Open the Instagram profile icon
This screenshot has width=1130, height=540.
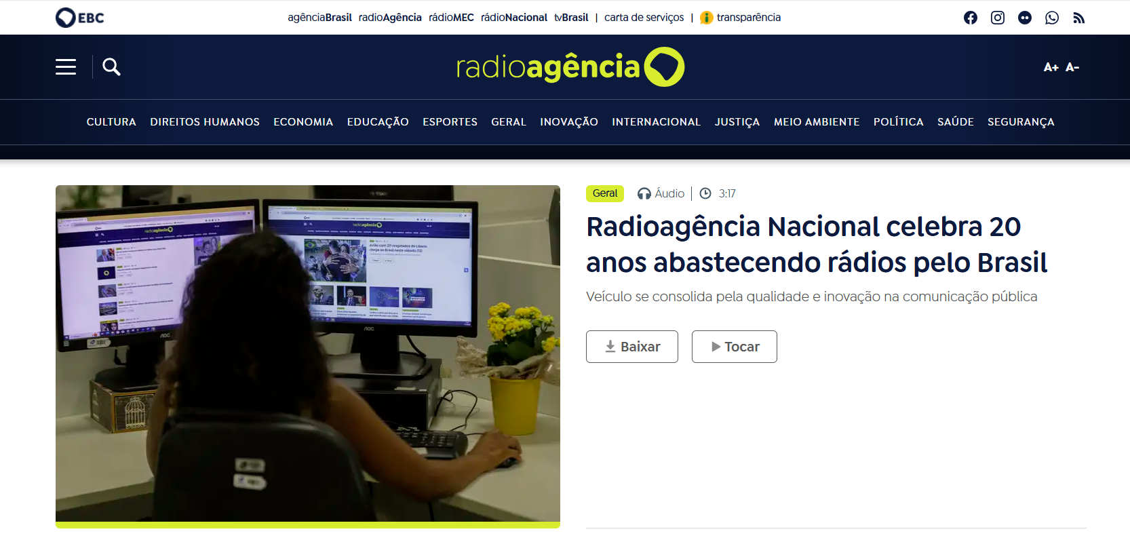pos(998,18)
